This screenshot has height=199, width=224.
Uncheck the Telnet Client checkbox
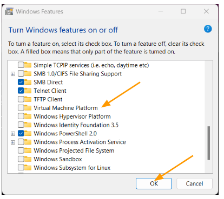(21, 91)
